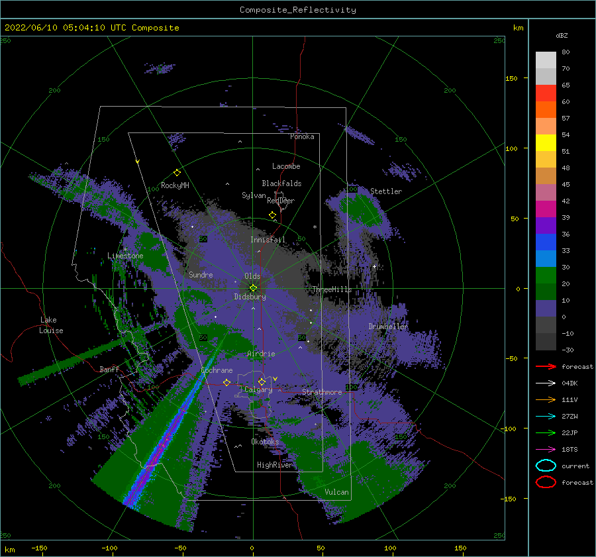The width and height of the screenshot is (596, 557).
Task: Click the magenta 18TS arrow icon
Action: (x=546, y=450)
